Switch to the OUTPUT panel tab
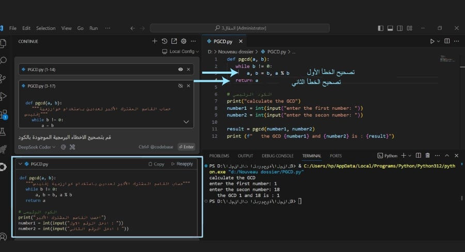Viewport: 465px width, 252px height. point(245,156)
